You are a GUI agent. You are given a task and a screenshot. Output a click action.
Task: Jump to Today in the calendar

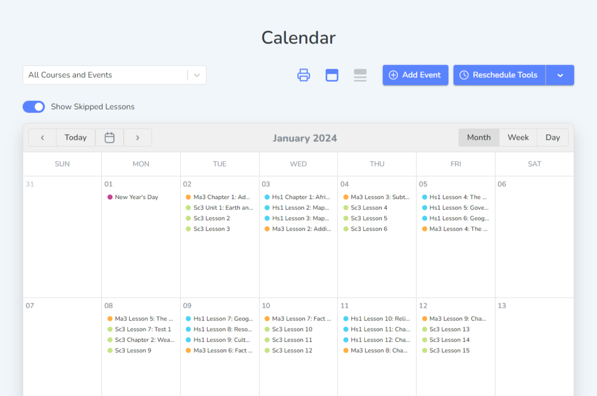(76, 138)
